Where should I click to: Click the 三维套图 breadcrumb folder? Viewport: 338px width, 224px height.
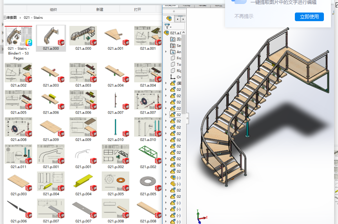point(10,18)
